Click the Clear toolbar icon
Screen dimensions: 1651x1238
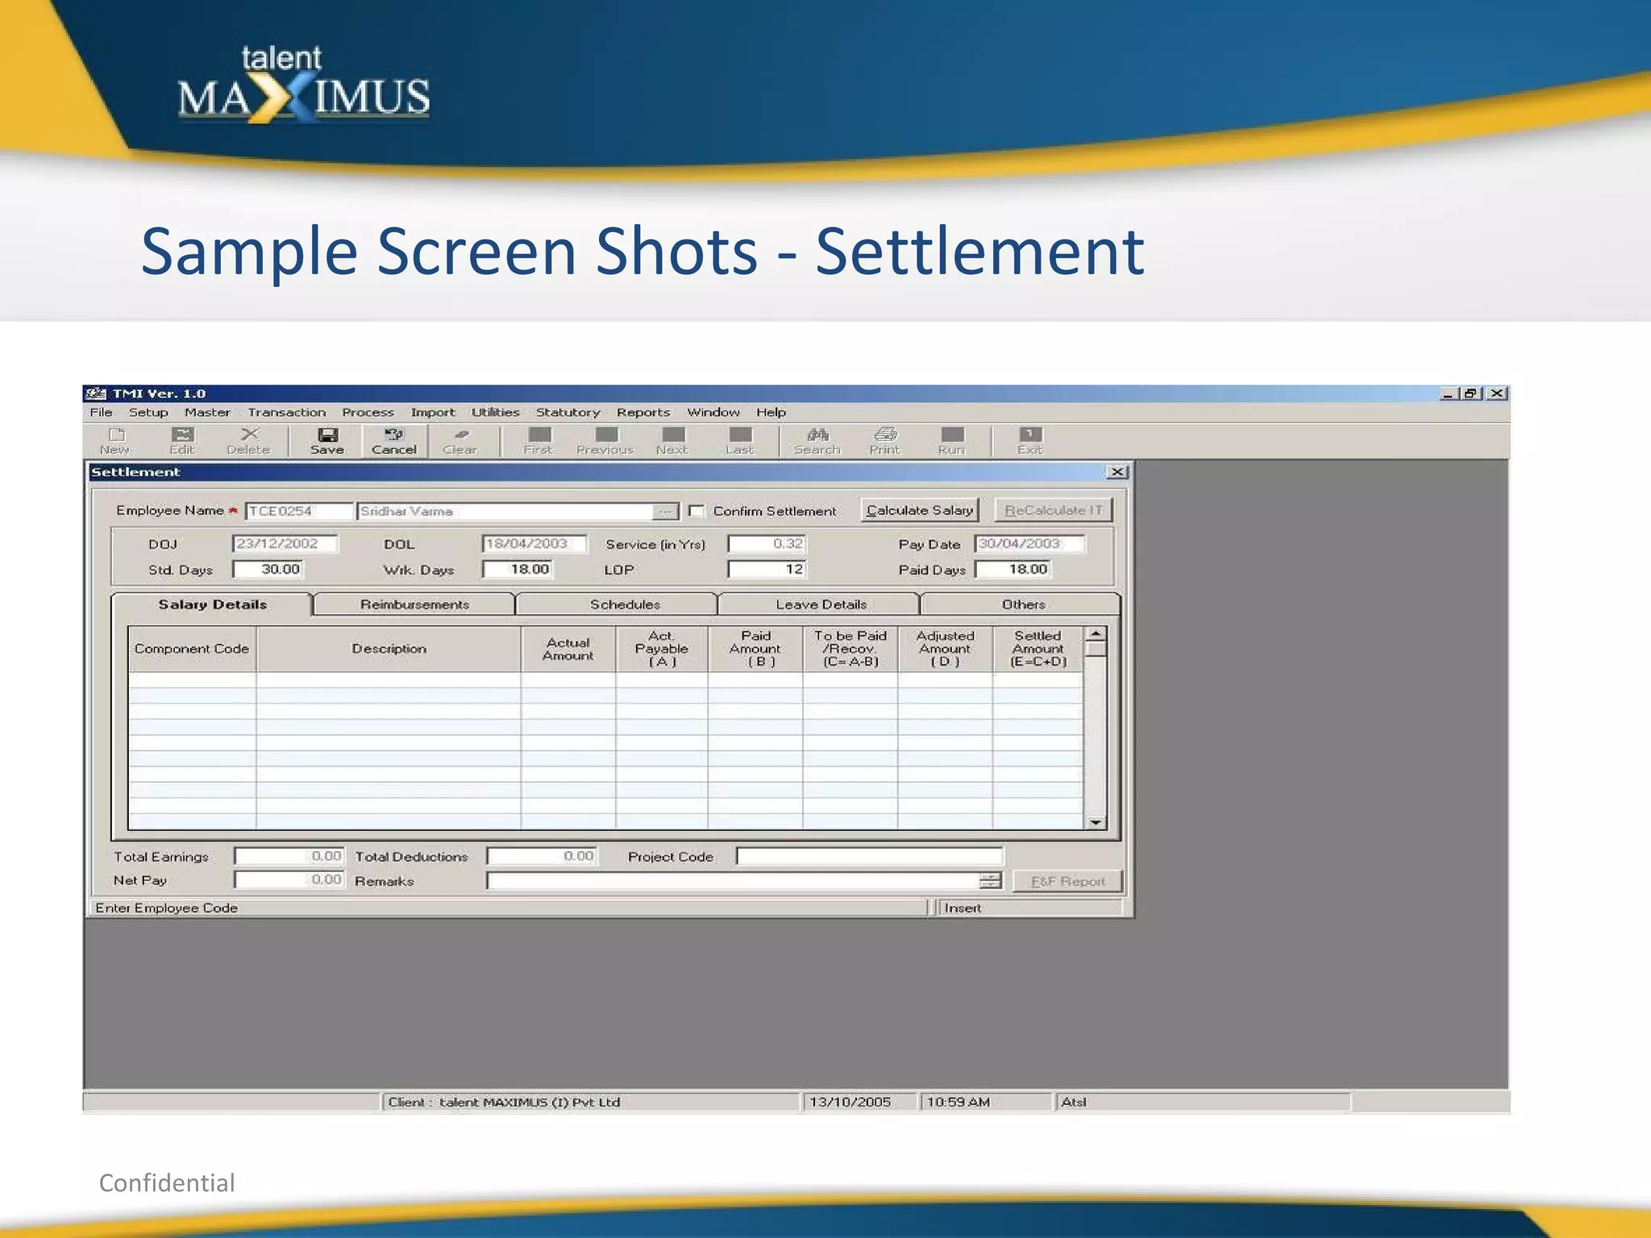460,441
